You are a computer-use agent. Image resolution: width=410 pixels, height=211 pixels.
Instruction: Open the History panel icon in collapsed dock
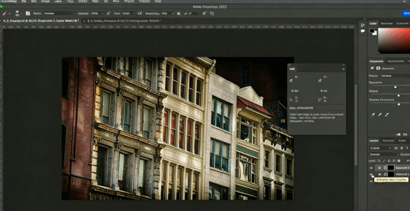363,25
